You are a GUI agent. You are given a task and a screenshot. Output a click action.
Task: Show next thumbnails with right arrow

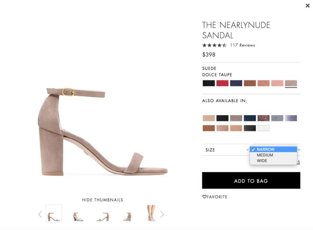162,214
